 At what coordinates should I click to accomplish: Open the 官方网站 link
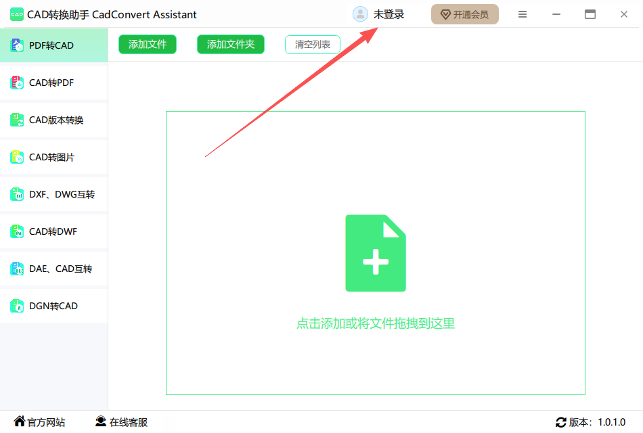tap(40, 422)
